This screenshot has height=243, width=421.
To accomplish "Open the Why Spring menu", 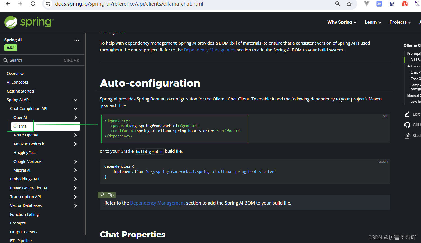I will click(342, 22).
